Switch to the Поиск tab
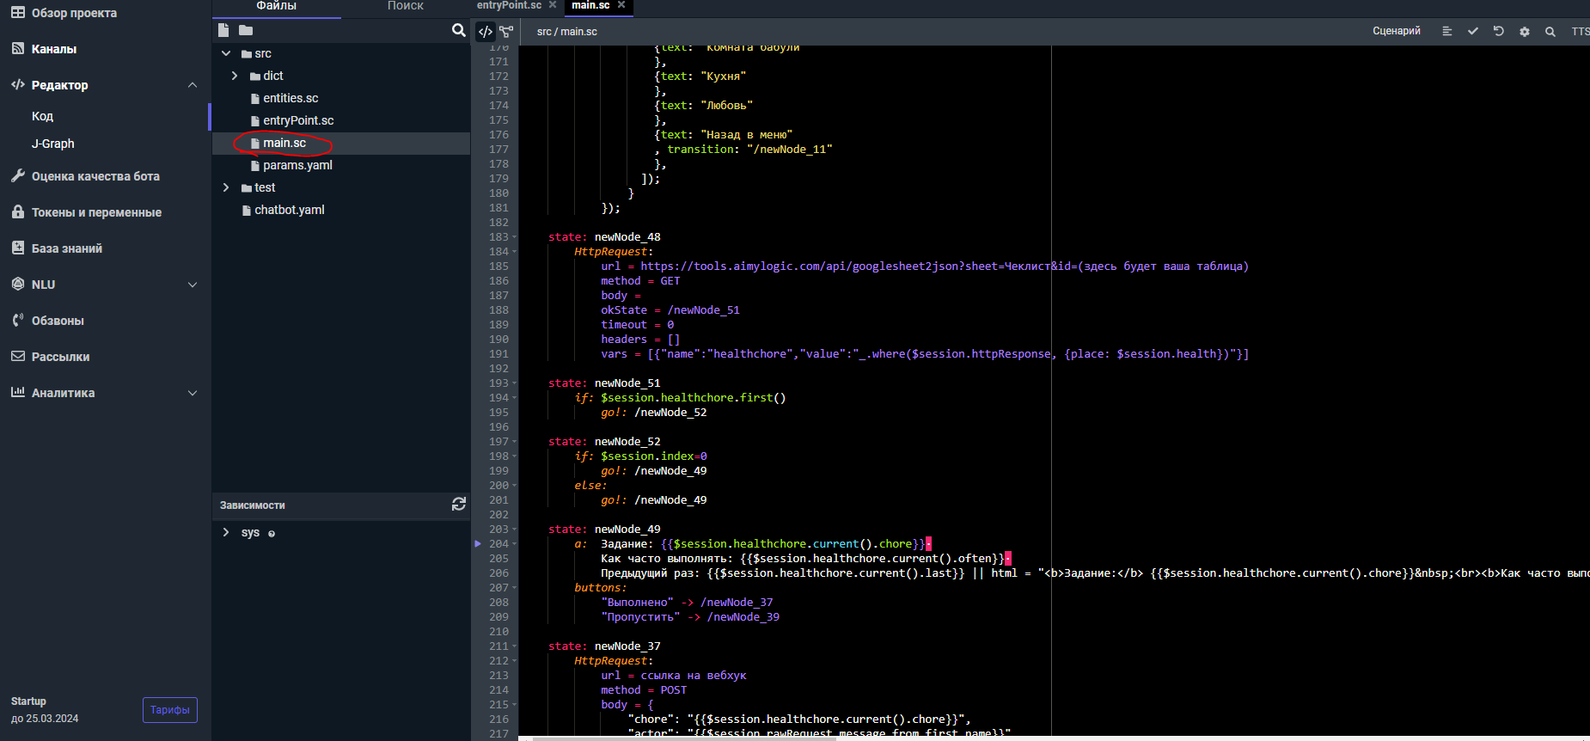The height and width of the screenshot is (741, 1590). [405, 6]
